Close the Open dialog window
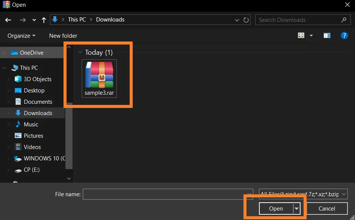 point(347,5)
